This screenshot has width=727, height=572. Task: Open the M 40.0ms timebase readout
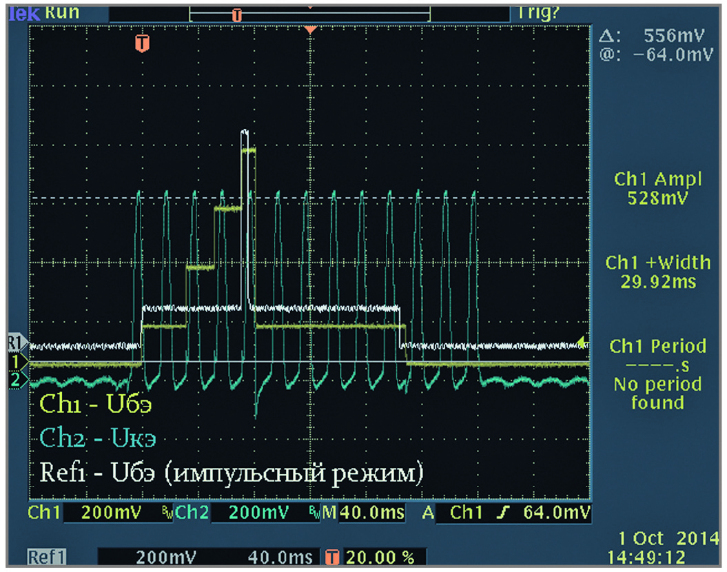(x=364, y=513)
